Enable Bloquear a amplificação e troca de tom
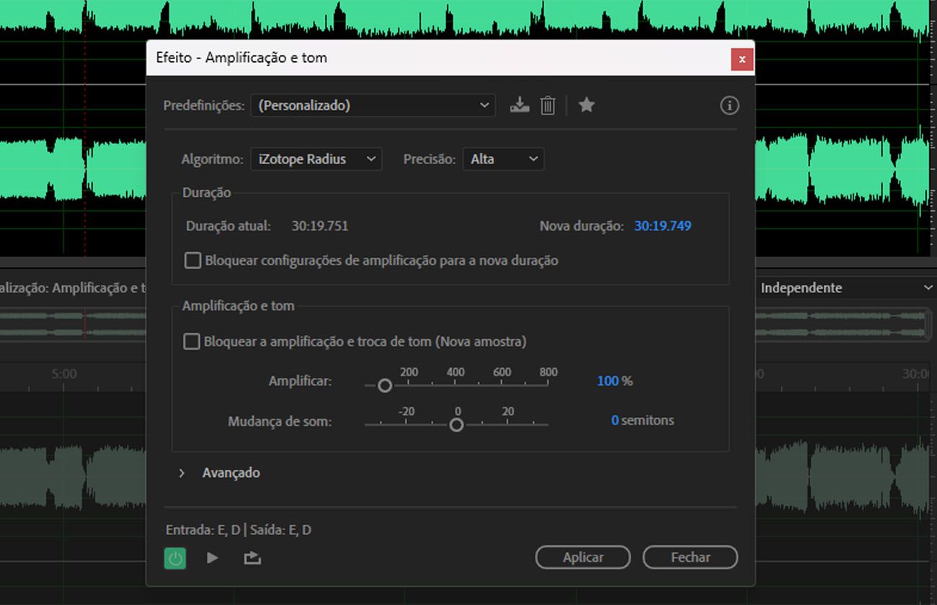Image resolution: width=937 pixels, height=605 pixels. pos(191,341)
